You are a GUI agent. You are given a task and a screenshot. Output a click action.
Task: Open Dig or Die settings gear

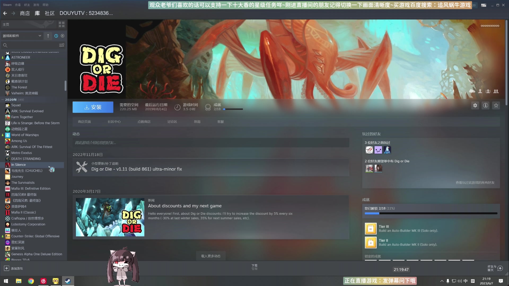[x=475, y=105]
